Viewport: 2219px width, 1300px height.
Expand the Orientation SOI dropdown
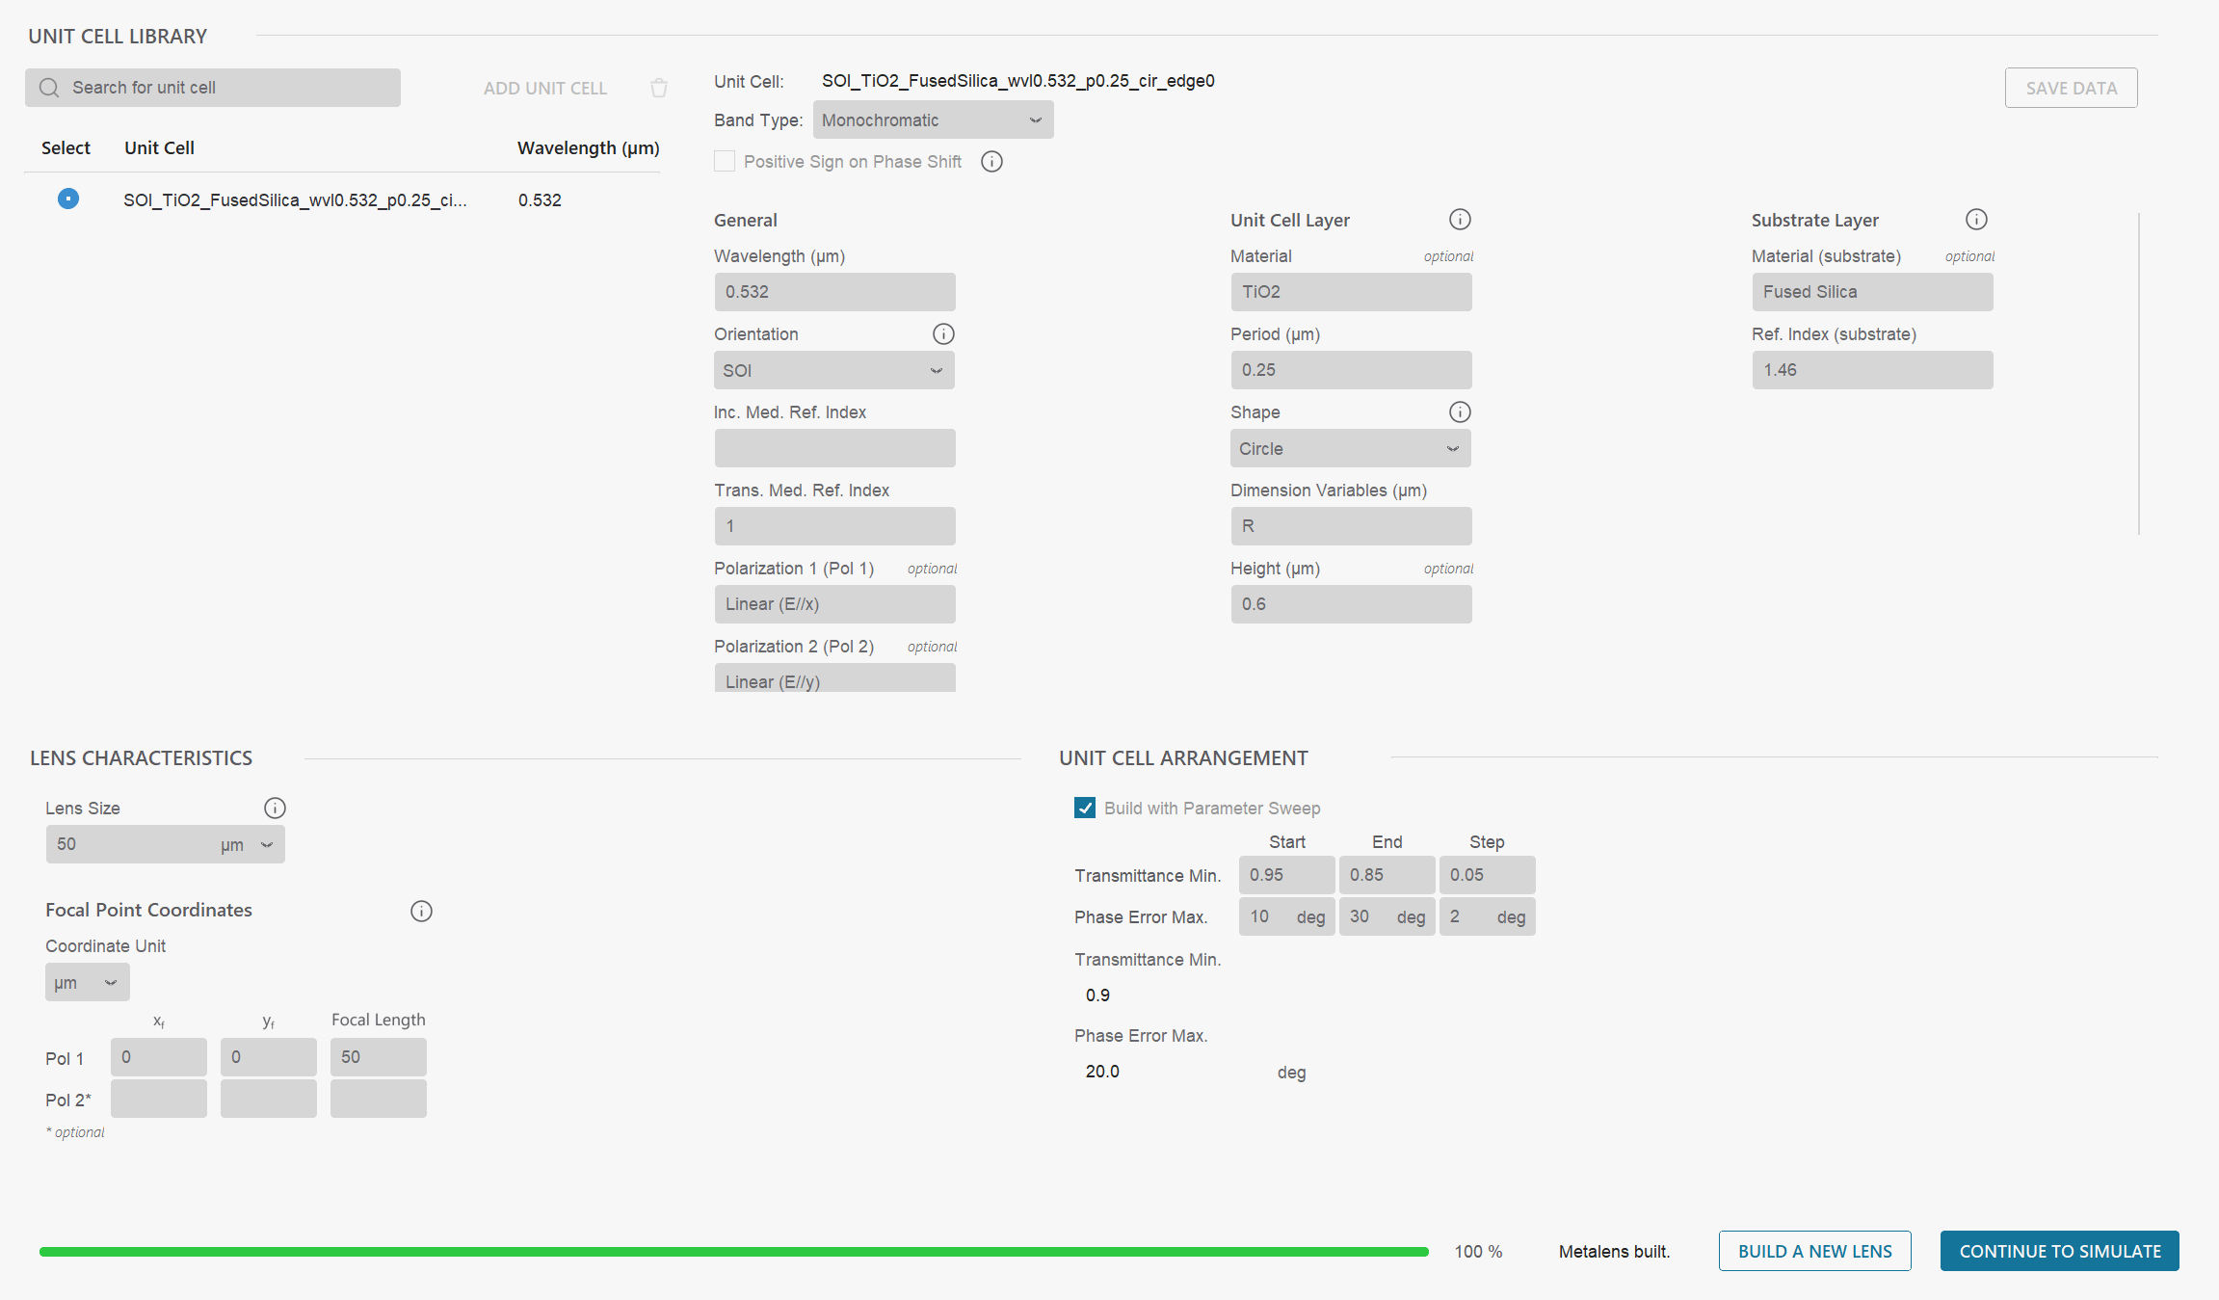[x=834, y=371]
